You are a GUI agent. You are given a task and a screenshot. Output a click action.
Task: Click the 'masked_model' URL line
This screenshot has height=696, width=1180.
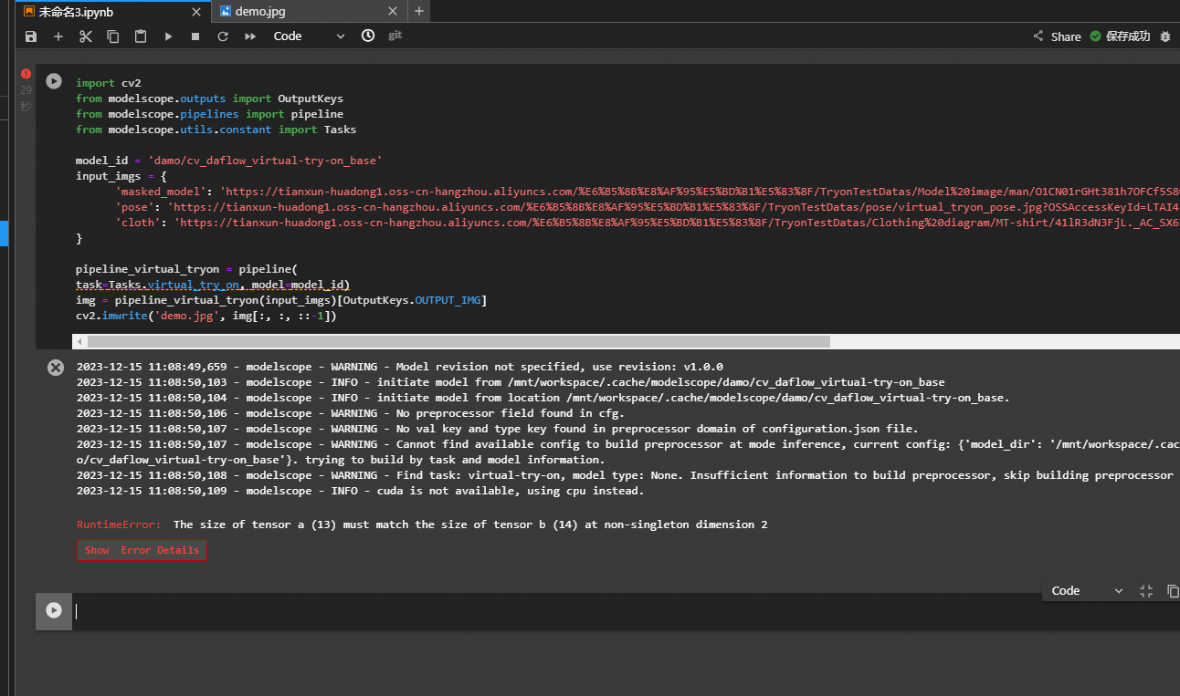pyautogui.click(x=647, y=192)
